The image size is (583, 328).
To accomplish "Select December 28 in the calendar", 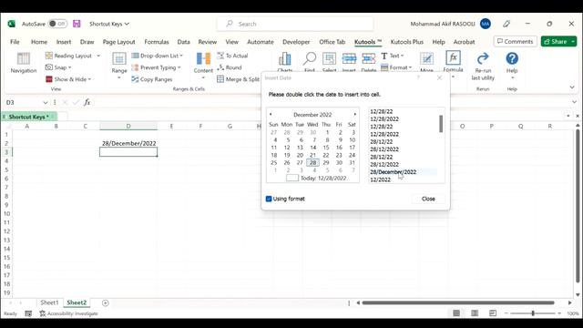I will point(312,162).
